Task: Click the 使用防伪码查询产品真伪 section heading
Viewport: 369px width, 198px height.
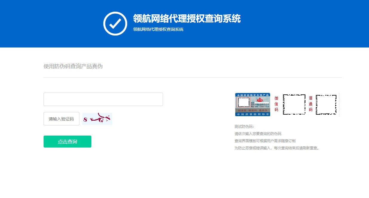Action: [x=73, y=66]
